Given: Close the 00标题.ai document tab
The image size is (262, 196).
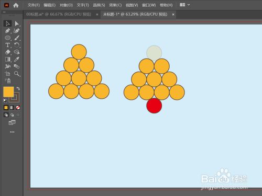Looking at the screenshot, I should click(97, 15).
